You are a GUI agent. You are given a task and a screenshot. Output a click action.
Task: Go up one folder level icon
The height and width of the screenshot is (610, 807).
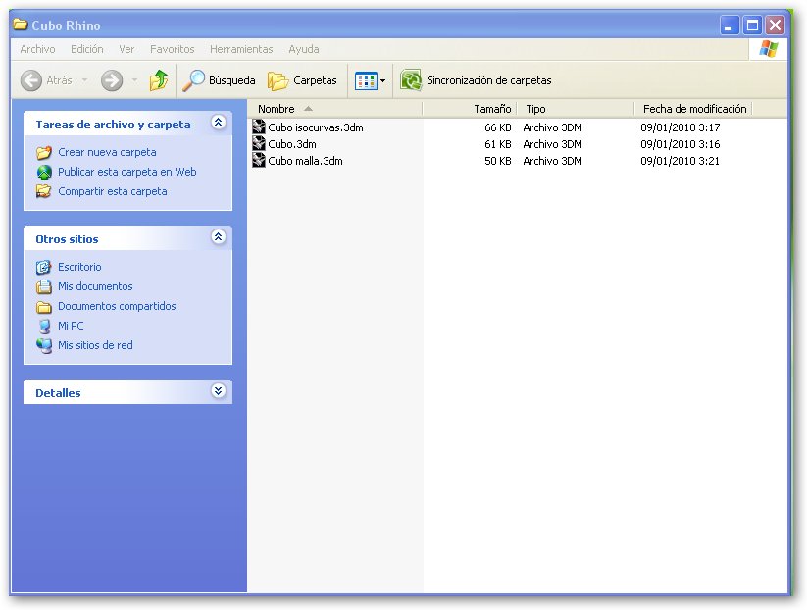[x=159, y=80]
